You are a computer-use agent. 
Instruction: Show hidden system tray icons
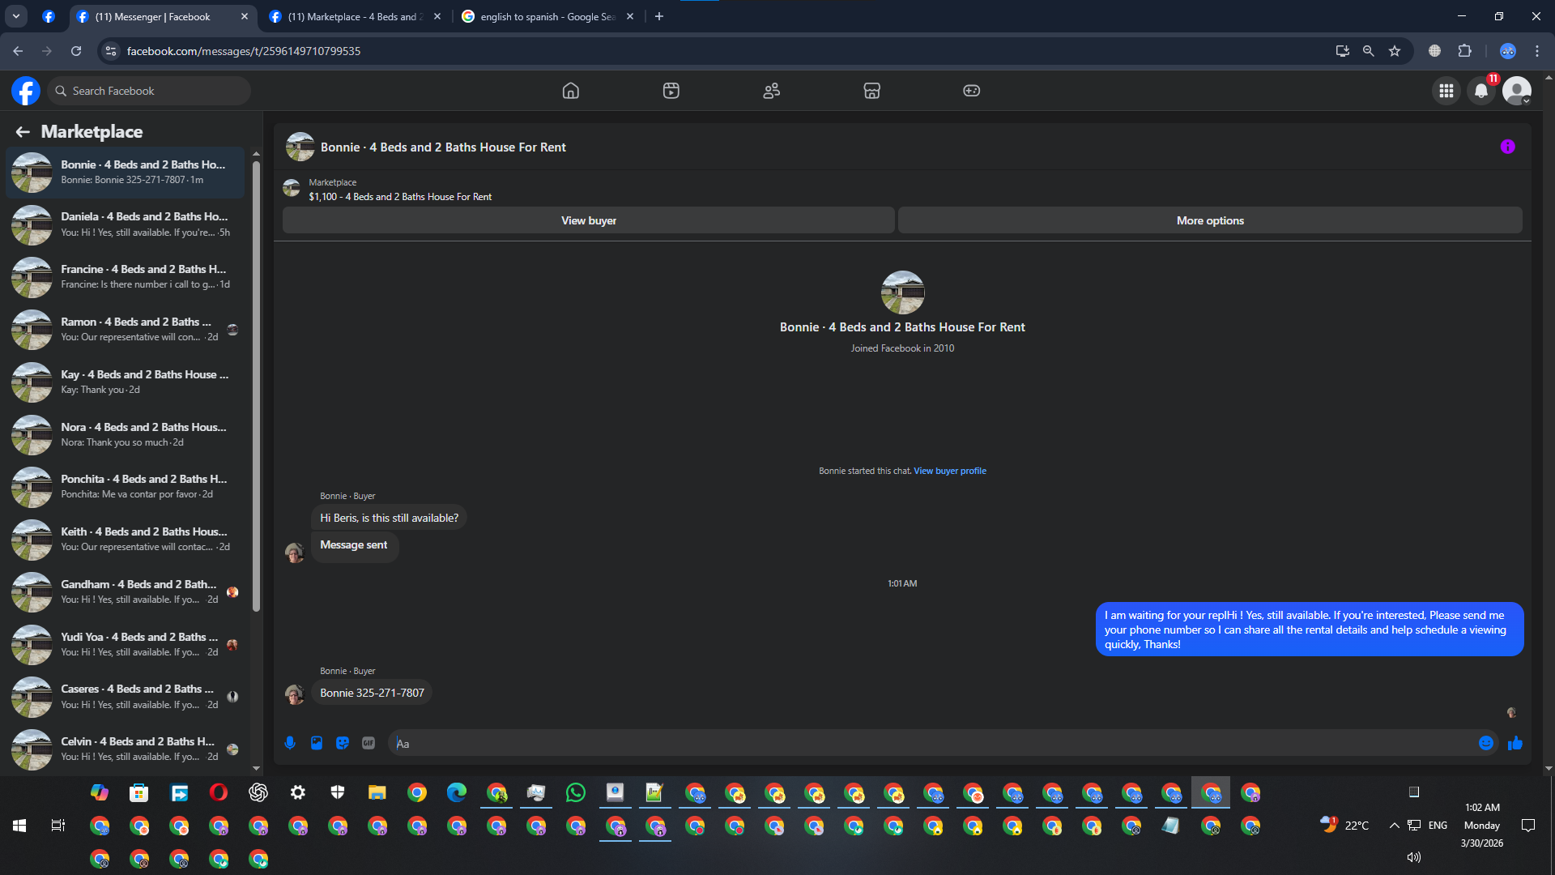click(1394, 826)
